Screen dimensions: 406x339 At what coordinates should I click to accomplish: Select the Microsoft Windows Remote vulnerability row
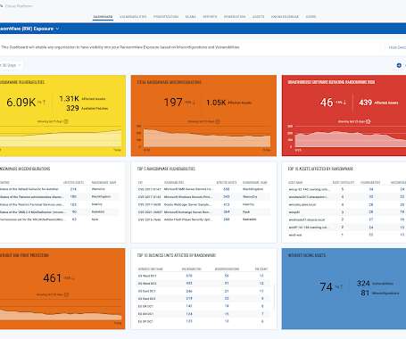point(203,197)
